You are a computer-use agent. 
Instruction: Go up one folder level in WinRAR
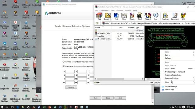[97, 23]
